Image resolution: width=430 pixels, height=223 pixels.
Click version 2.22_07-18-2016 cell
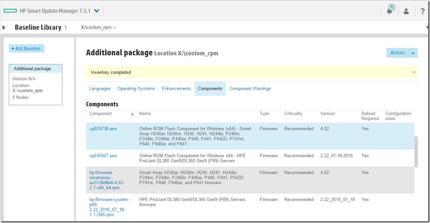[x=336, y=155]
